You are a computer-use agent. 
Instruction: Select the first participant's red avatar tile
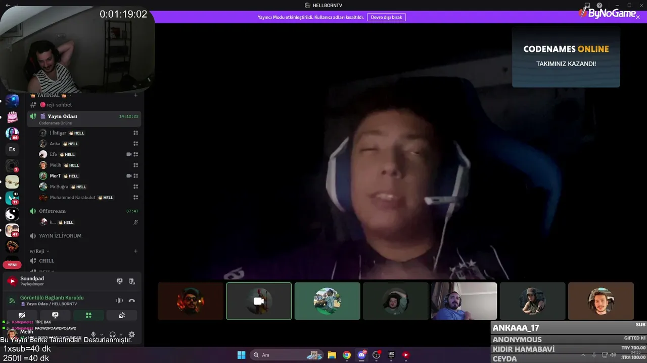point(191,301)
